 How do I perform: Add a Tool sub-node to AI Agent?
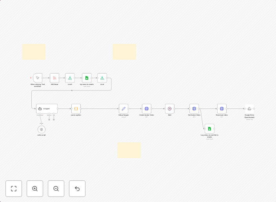click(x=54, y=119)
